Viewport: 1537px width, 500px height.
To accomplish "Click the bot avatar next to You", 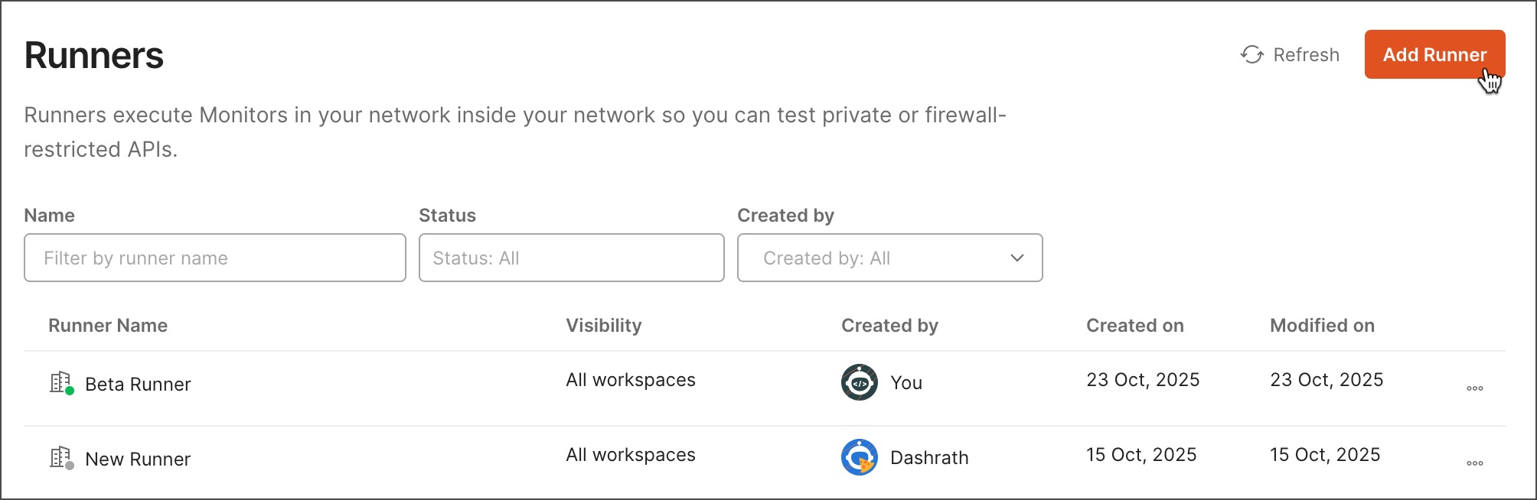I will [x=858, y=382].
